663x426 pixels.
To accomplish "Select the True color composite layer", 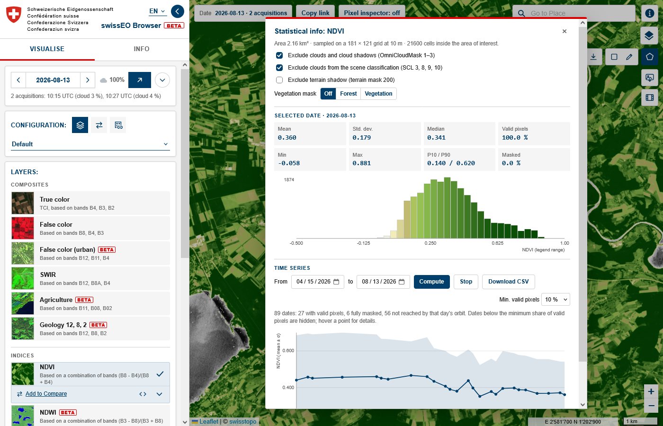I will click(x=90, y=203).
